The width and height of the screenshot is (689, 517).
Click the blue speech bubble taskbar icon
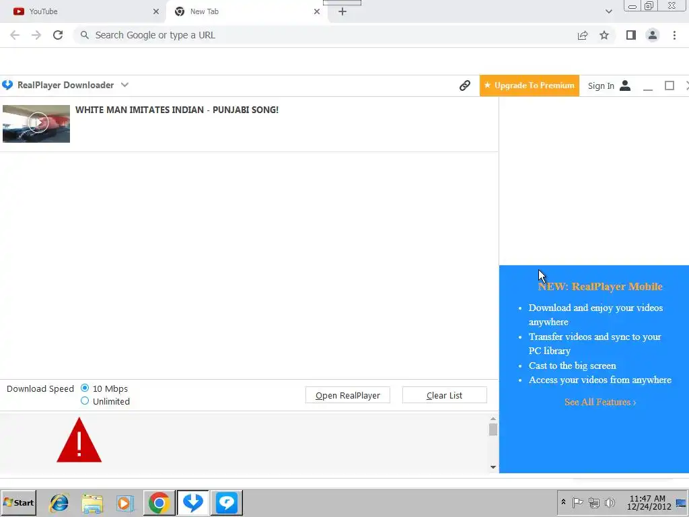(x=227, y=502)
